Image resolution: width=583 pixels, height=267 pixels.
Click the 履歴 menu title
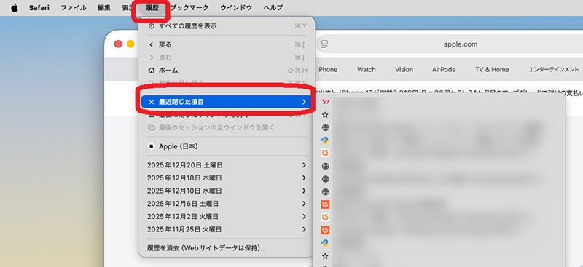[x=152, y=8]
